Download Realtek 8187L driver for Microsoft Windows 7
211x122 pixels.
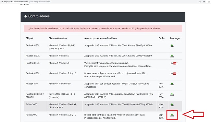(x=172, y=56)
